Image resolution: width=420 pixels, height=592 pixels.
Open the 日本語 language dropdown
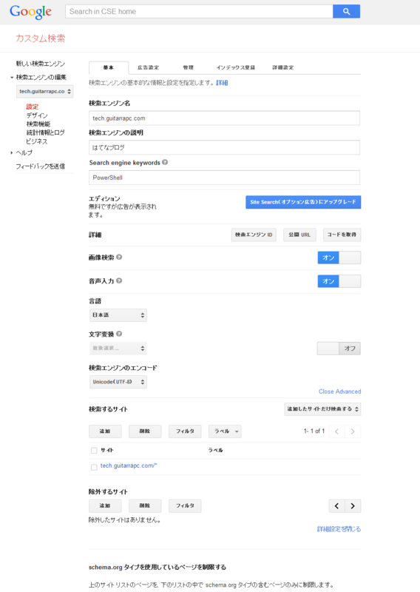(118, 315)
